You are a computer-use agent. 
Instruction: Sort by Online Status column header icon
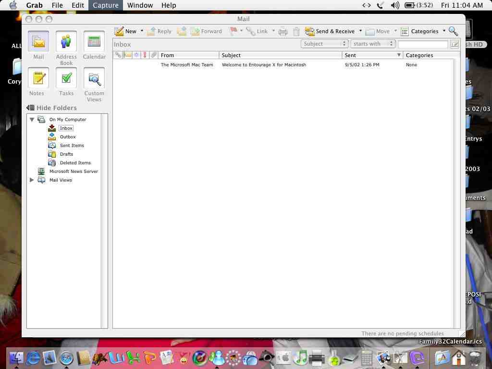click(127, 55)
